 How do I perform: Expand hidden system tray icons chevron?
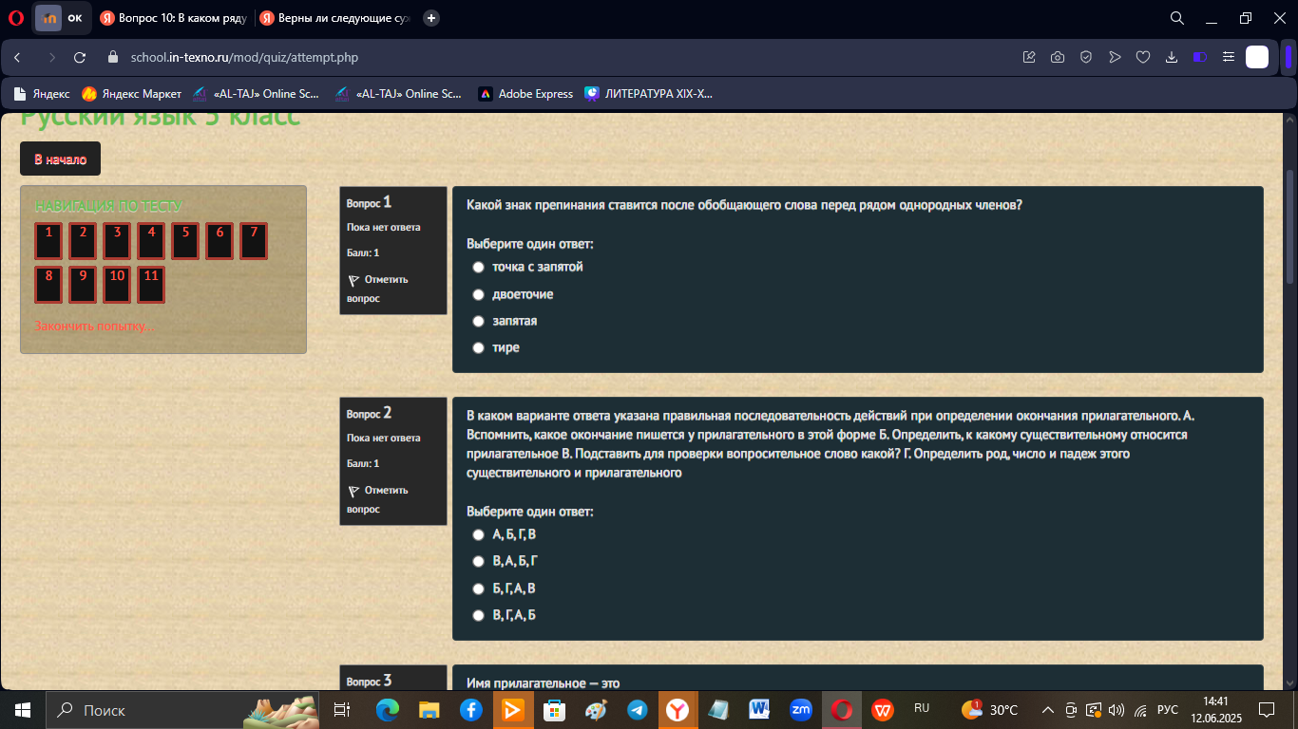click(x=1048, y=710)
